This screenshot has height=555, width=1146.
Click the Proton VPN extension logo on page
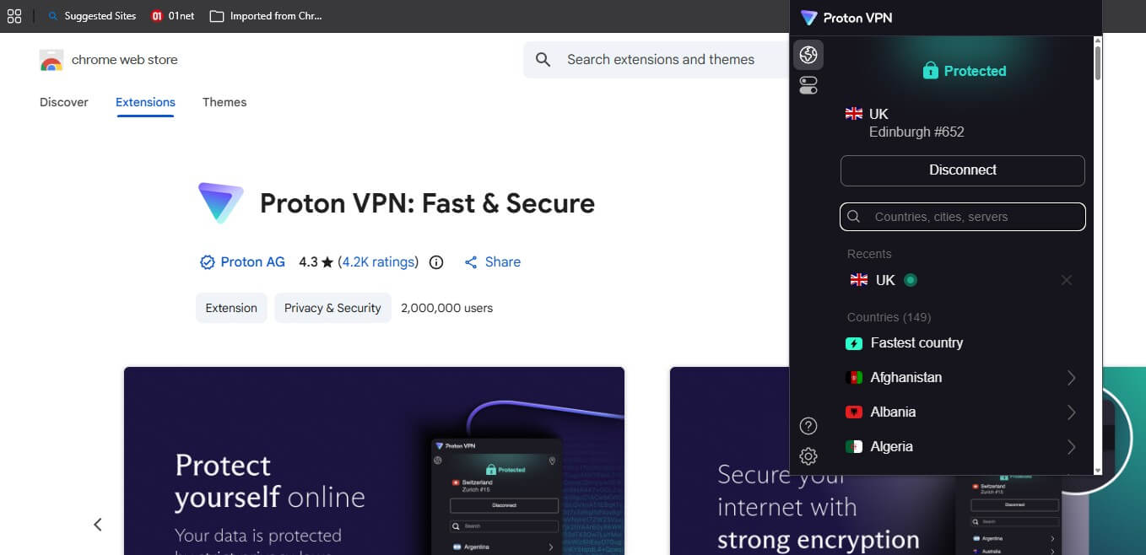[x=220, y=202]
